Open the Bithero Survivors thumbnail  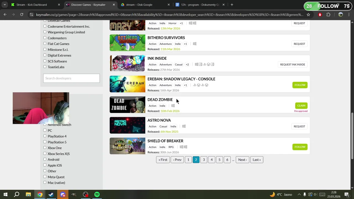click(x=127, y=43)
